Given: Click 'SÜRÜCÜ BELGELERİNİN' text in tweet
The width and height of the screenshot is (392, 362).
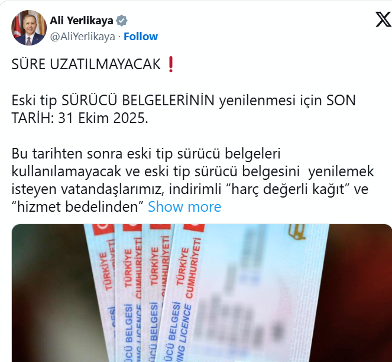Looking at the screenshot, I should tap(138, 101).
